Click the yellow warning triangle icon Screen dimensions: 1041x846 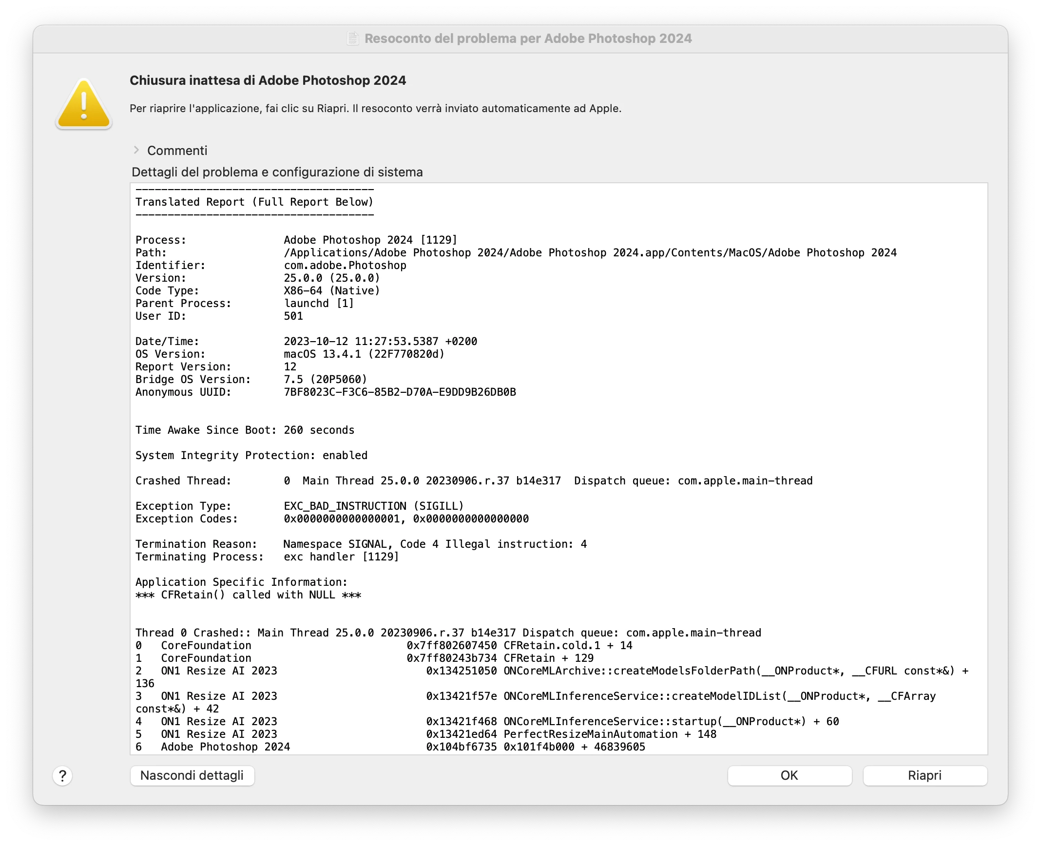(x=84, y=104)
